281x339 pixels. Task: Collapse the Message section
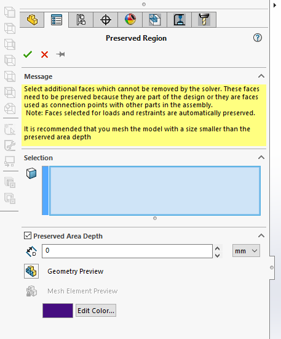coord(261,76)
